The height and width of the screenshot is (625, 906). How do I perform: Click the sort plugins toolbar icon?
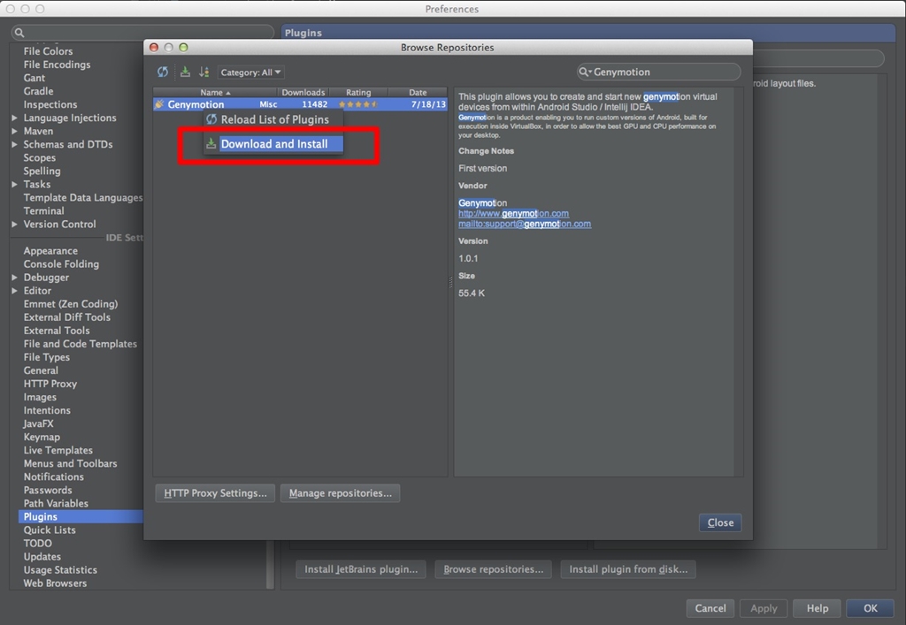pyautogui.click(x=204, y=72)
